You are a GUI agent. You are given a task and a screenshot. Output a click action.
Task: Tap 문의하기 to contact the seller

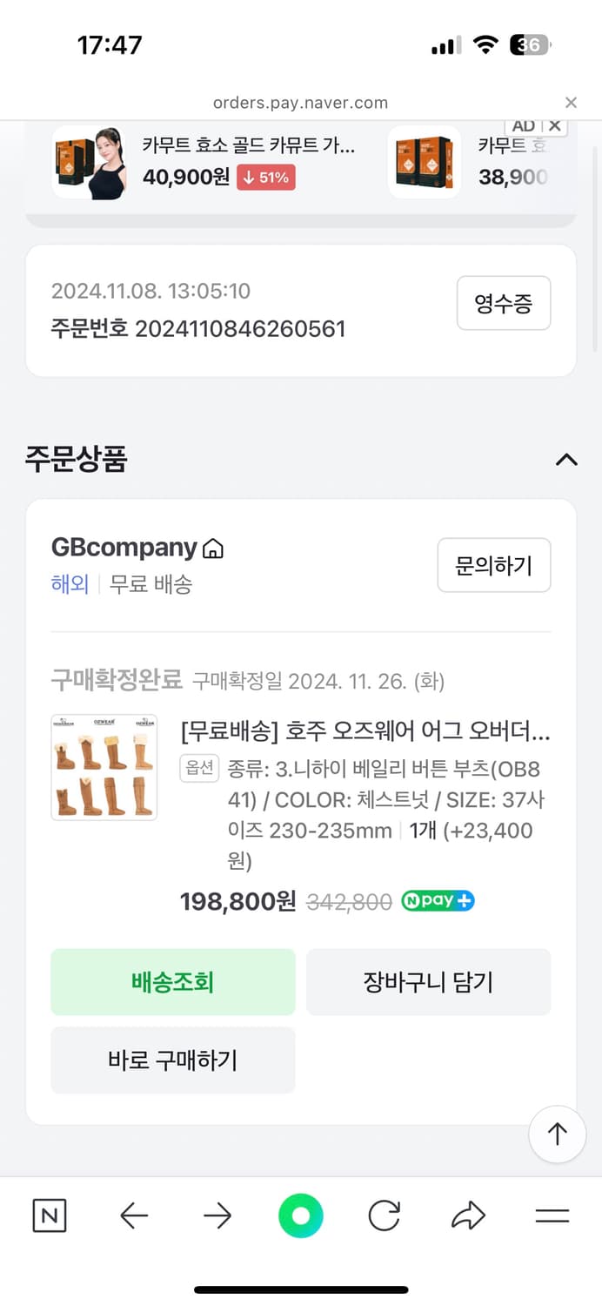point(494,565)
